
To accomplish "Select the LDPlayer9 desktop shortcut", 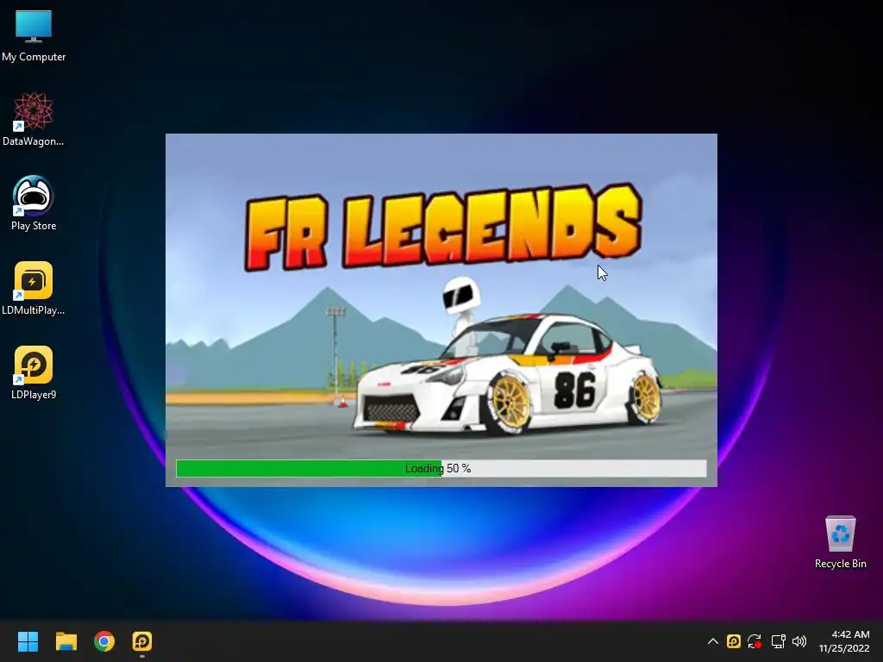I will coord(34,372).
